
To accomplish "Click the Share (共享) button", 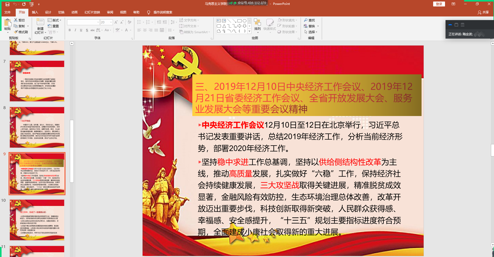I will point(483,12).
